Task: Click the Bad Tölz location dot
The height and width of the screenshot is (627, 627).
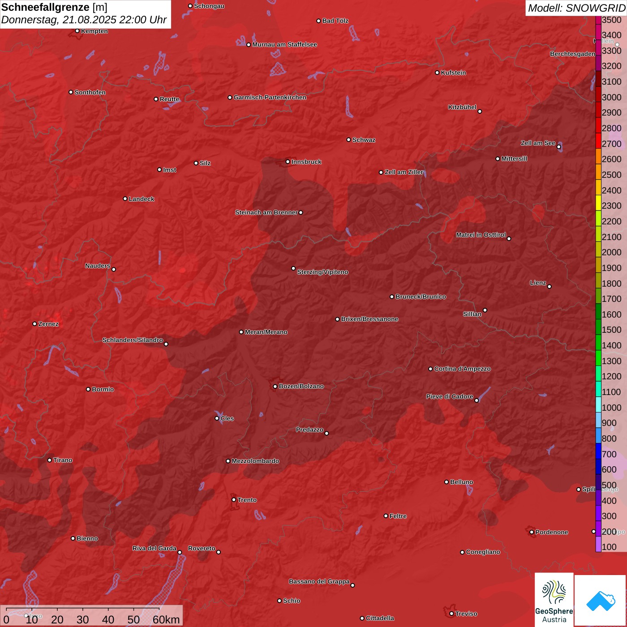Action: (x=319, y=21)
